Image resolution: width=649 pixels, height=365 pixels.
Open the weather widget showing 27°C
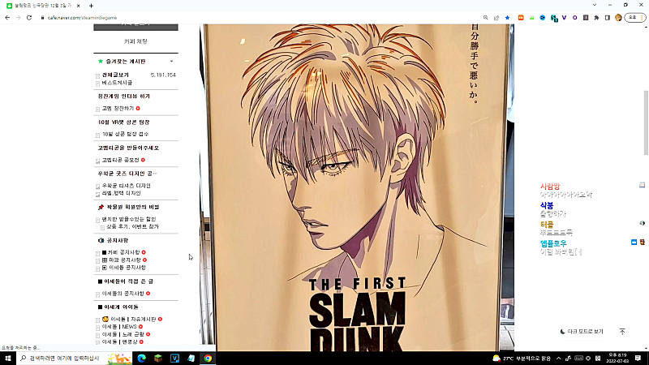pos(522,359)
